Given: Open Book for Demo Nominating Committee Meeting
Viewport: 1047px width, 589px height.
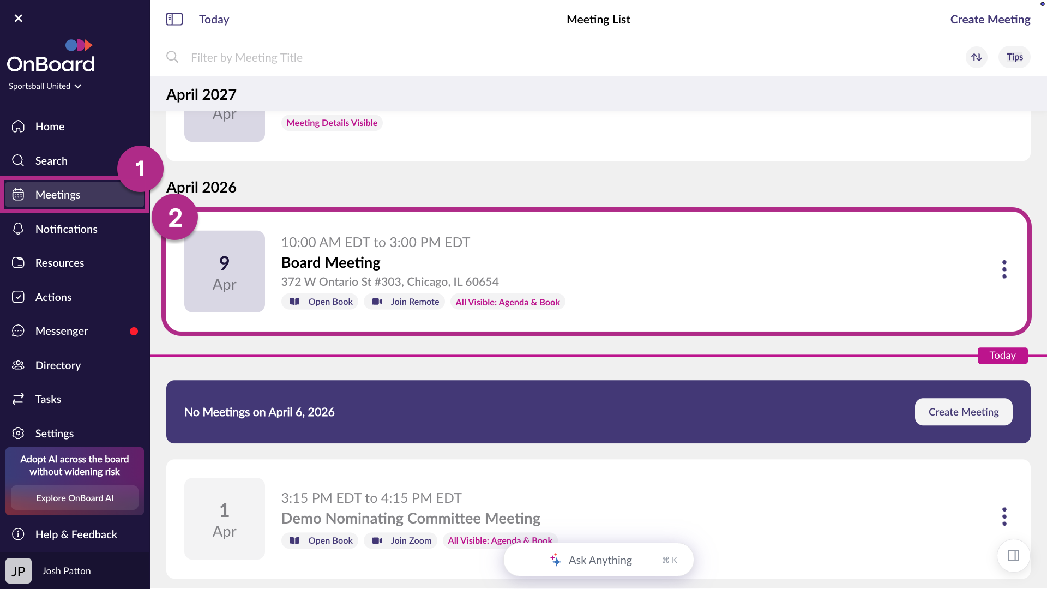Looking at the screenshot, I should click(320, 540).
